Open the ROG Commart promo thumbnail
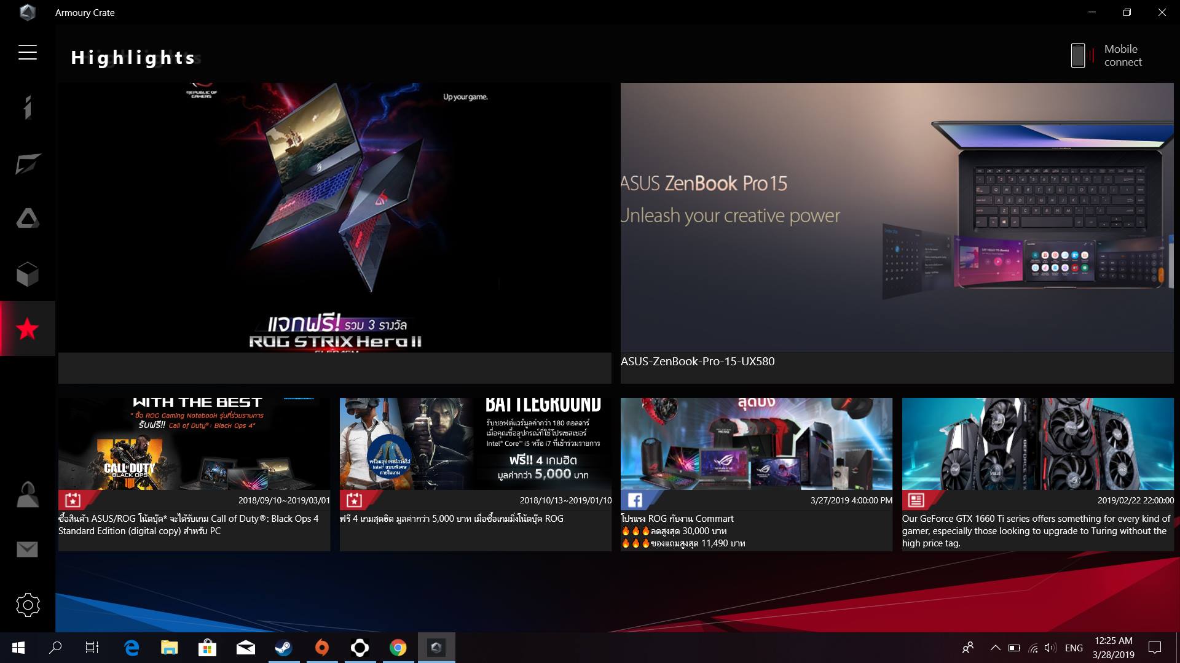The image size is (1180, 663). [757, 443]
